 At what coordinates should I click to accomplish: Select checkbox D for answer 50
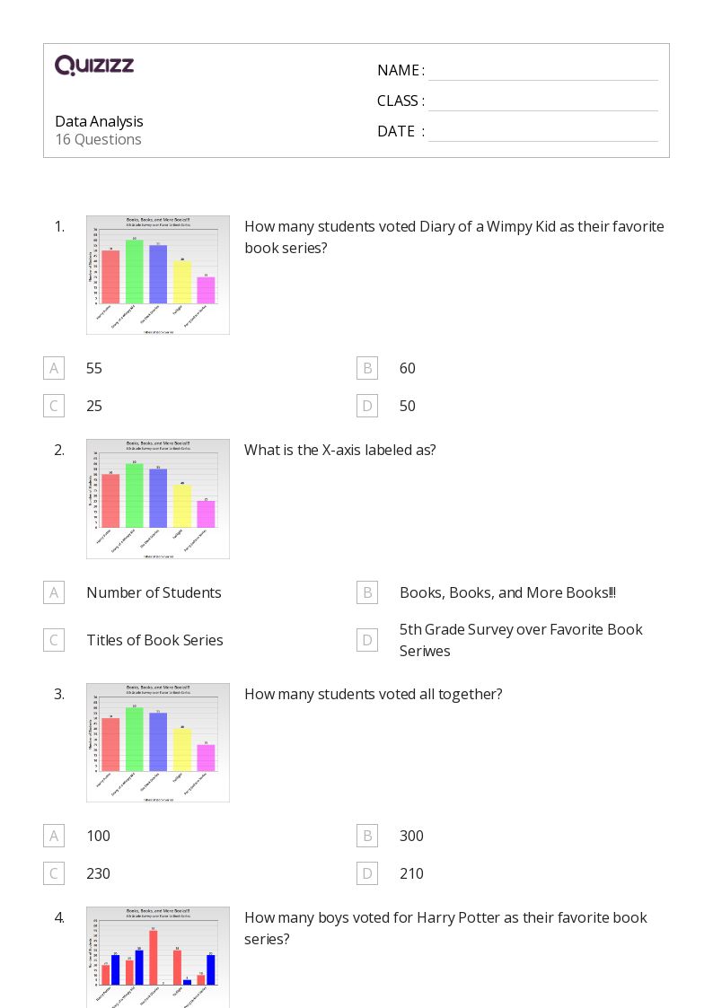tap(367, 407)
